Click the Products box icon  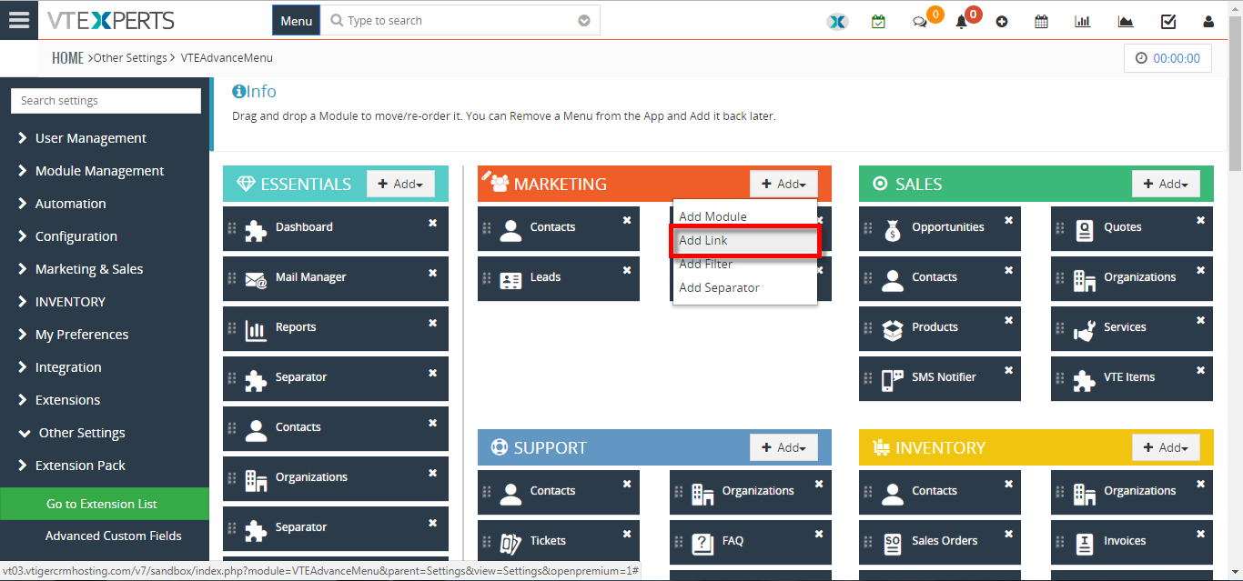pyautogui.click(x=893, y=329)
